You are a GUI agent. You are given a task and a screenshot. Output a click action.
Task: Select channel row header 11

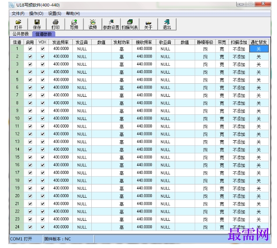point(17,126)
